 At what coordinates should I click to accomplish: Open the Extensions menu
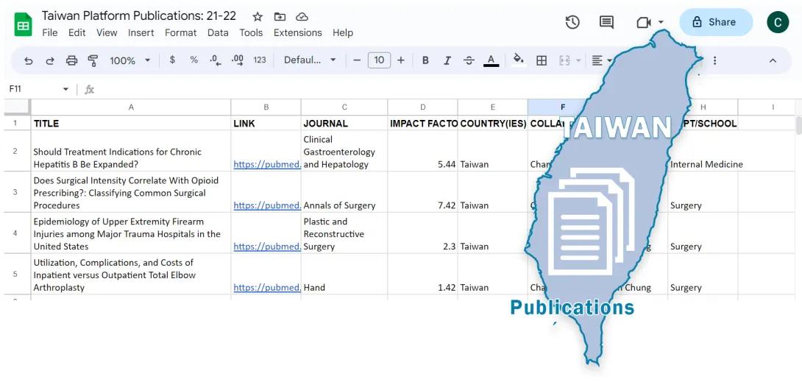298,32
